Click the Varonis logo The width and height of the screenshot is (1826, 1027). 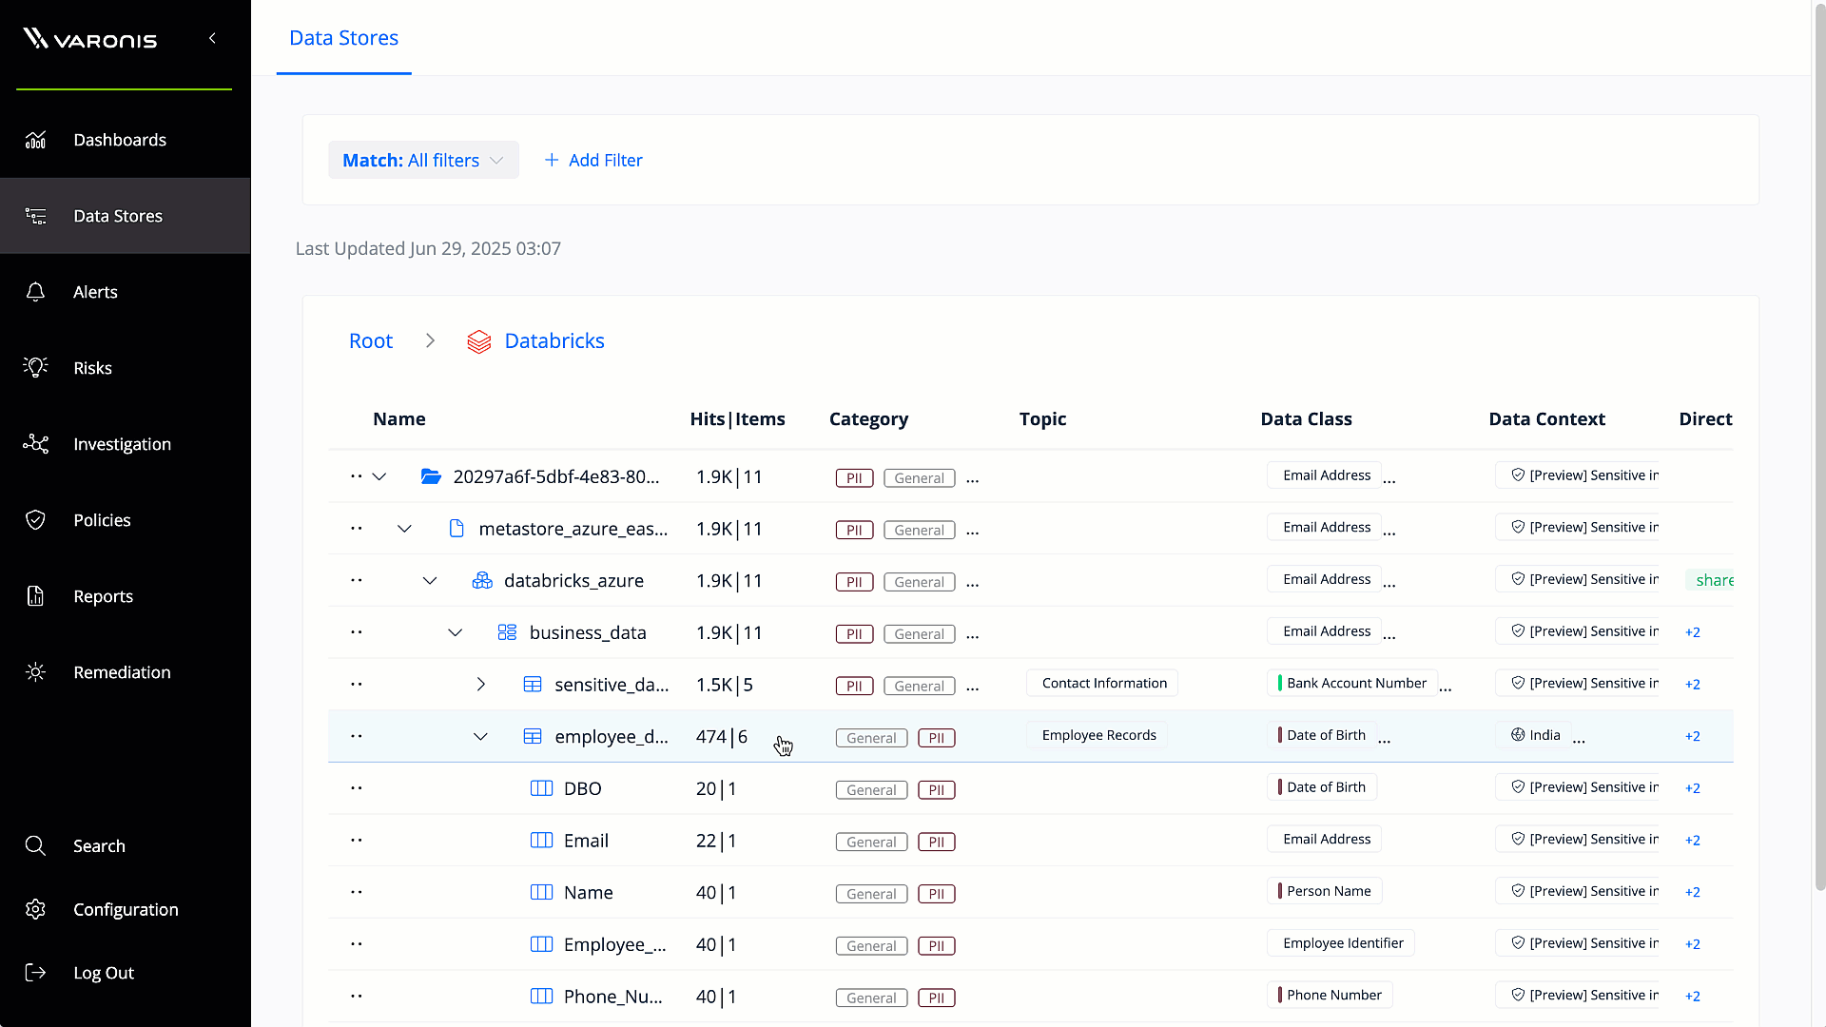click(x=89, y=39)
